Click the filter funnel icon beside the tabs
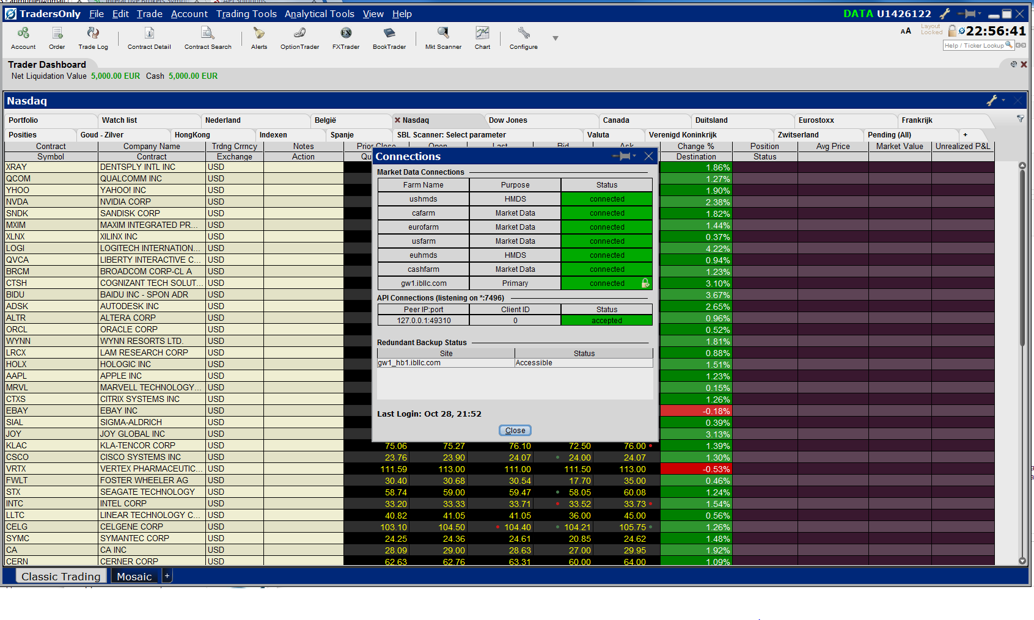The width and height of the screenshot is (1034, 620). point(1020,119)
